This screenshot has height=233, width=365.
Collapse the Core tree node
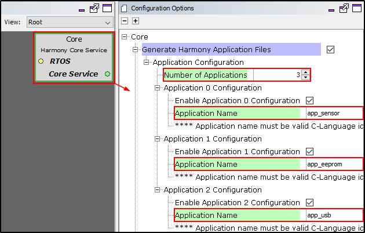(x=125, y=37)
